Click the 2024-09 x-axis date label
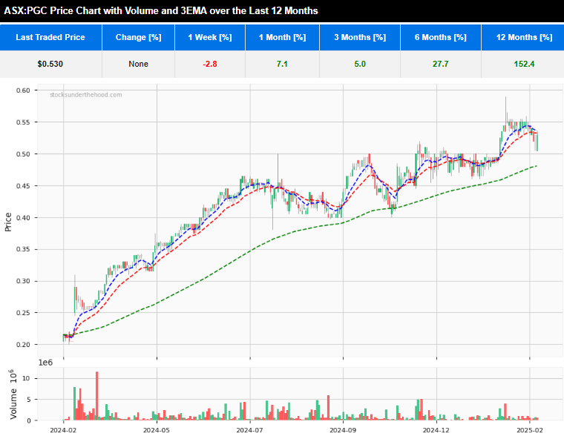This screenshot has height=439, width=564. [x=343, y=430]
